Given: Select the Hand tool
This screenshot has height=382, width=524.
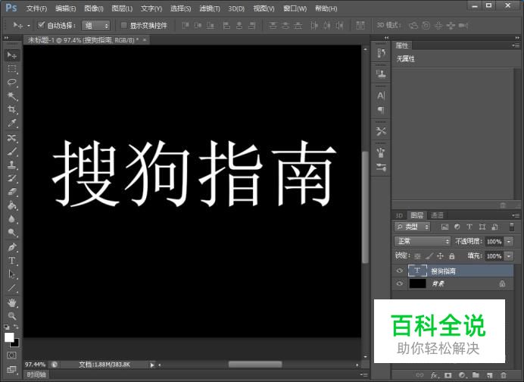Looking at the screenshot, I should tap(12, 302).
